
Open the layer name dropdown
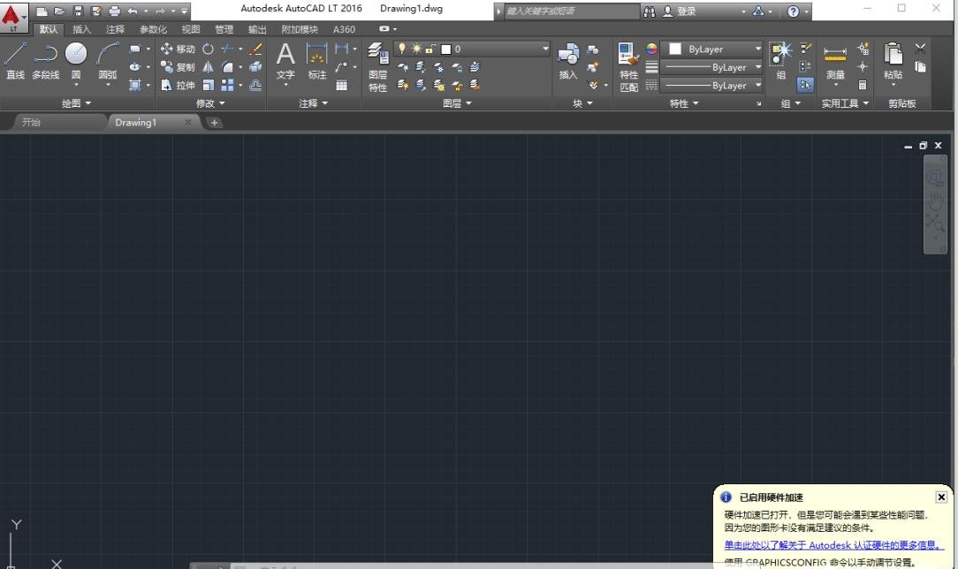[545, 49]
